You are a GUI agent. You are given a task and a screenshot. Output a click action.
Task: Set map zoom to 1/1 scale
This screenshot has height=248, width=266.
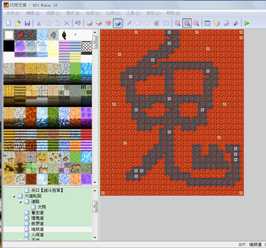[178, 23]
